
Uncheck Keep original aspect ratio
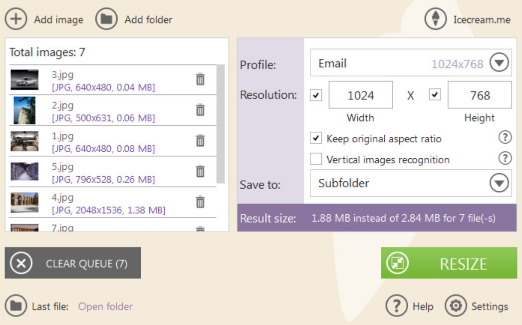[316, 138]
